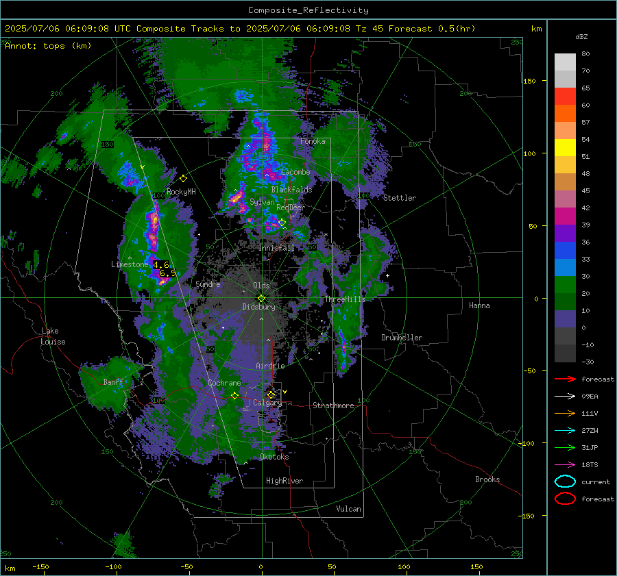617x576 pixels.
Task: Select the Airdrie city label
Action: (x=270, y=366)
